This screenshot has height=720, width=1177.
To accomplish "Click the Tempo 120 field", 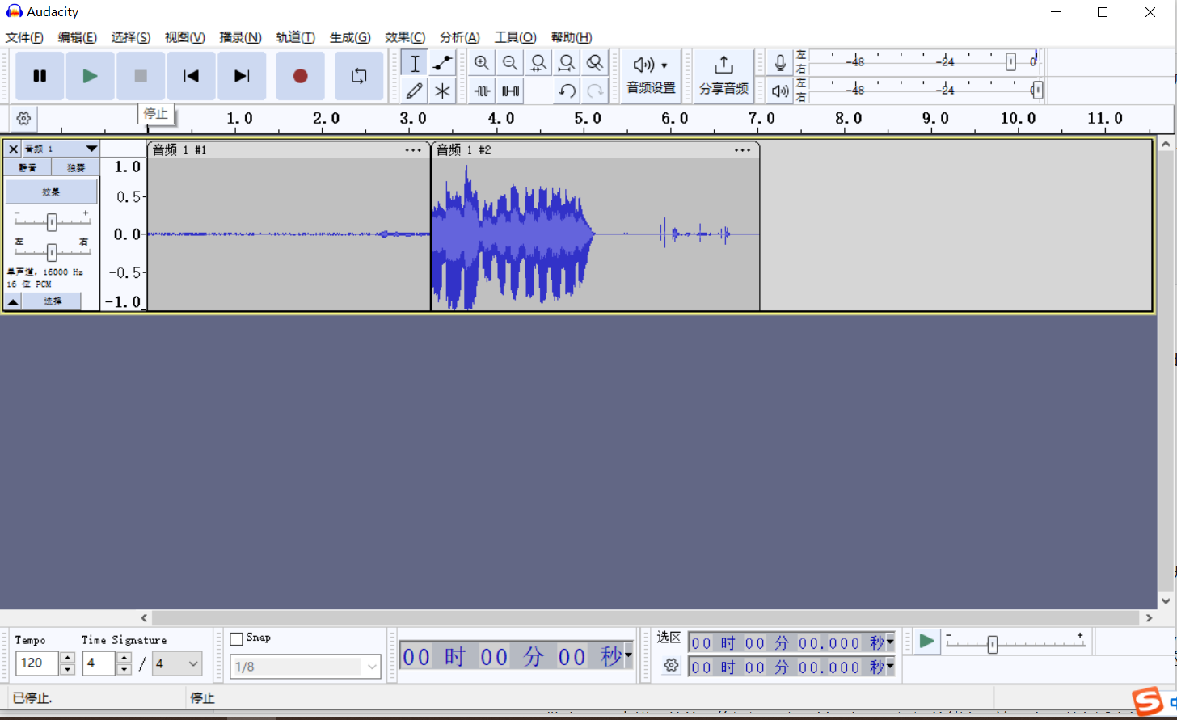I will (37, 663).
